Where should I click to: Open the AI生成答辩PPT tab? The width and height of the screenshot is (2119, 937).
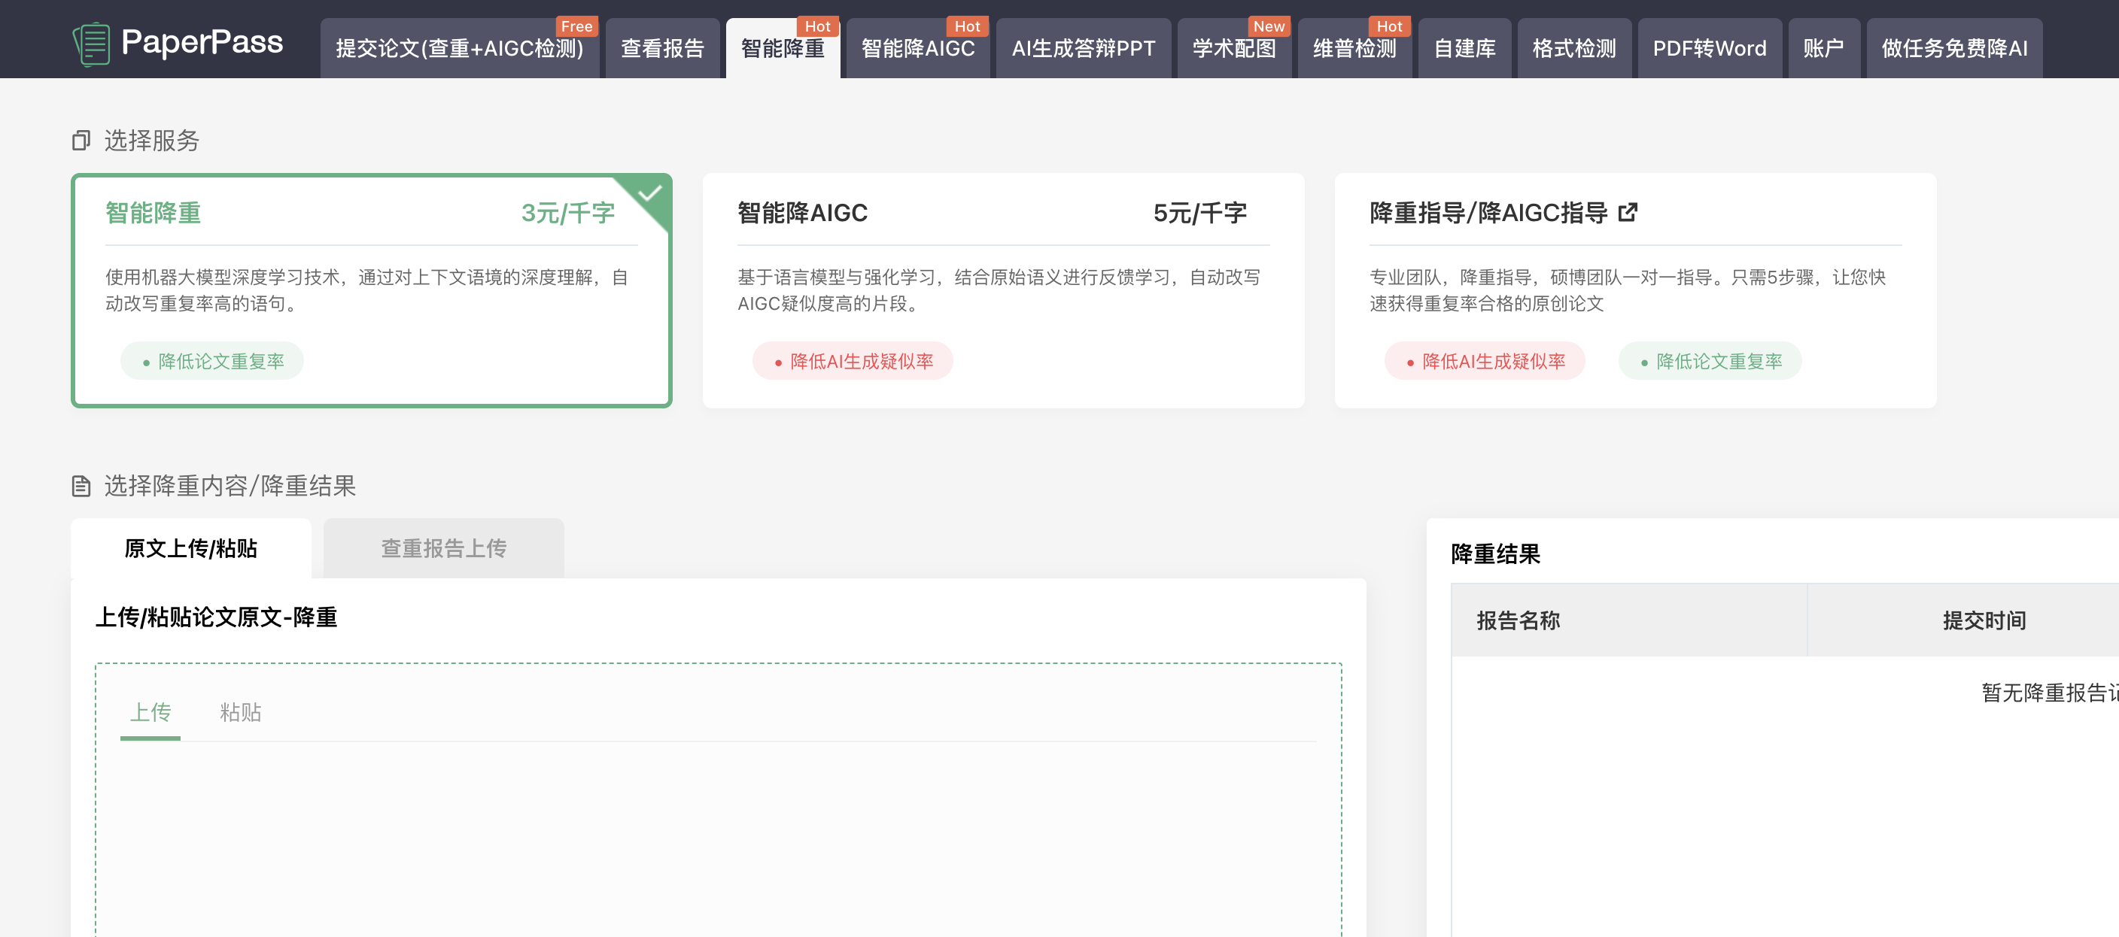1084,48
